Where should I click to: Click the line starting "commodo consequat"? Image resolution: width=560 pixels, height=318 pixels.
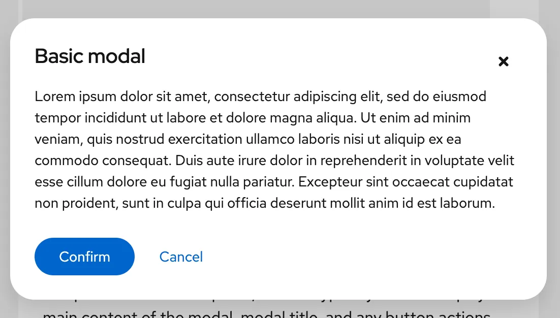click(x=274, y=161)
